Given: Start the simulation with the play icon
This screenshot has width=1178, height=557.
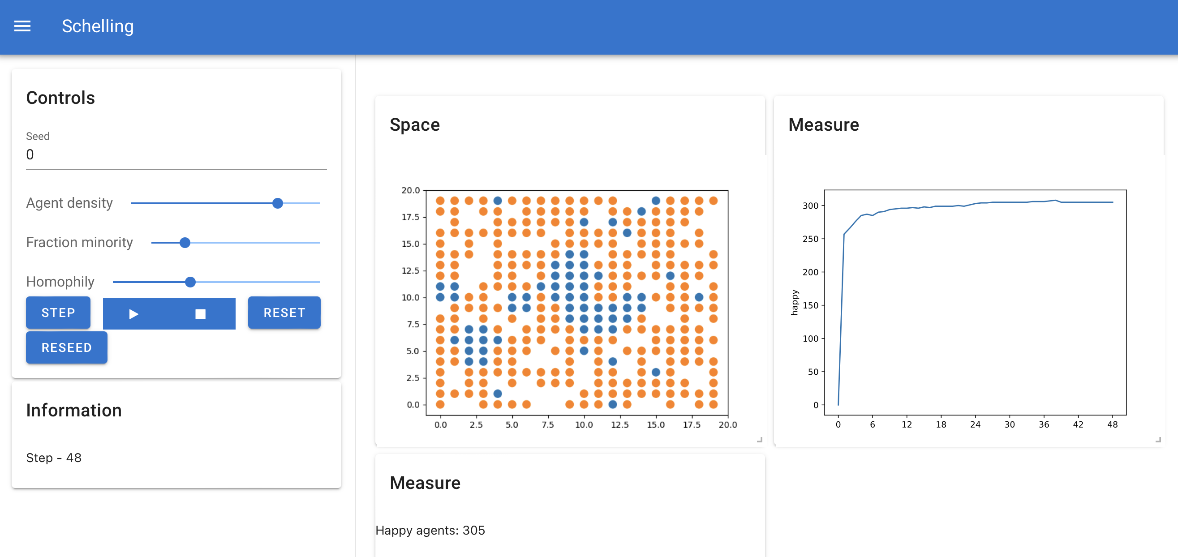Looking at the screenshot, I should 133,314.
